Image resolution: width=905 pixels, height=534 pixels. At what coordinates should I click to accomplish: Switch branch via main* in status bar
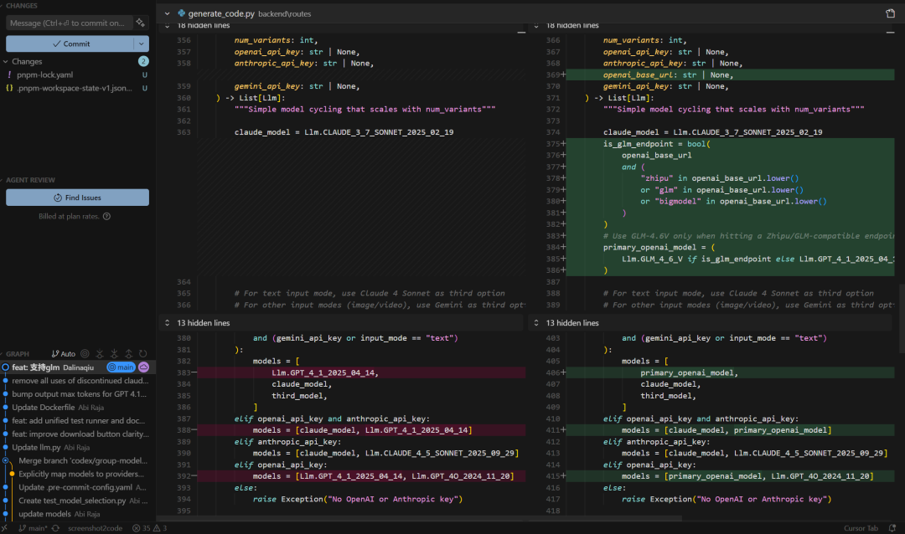[33, 528]
